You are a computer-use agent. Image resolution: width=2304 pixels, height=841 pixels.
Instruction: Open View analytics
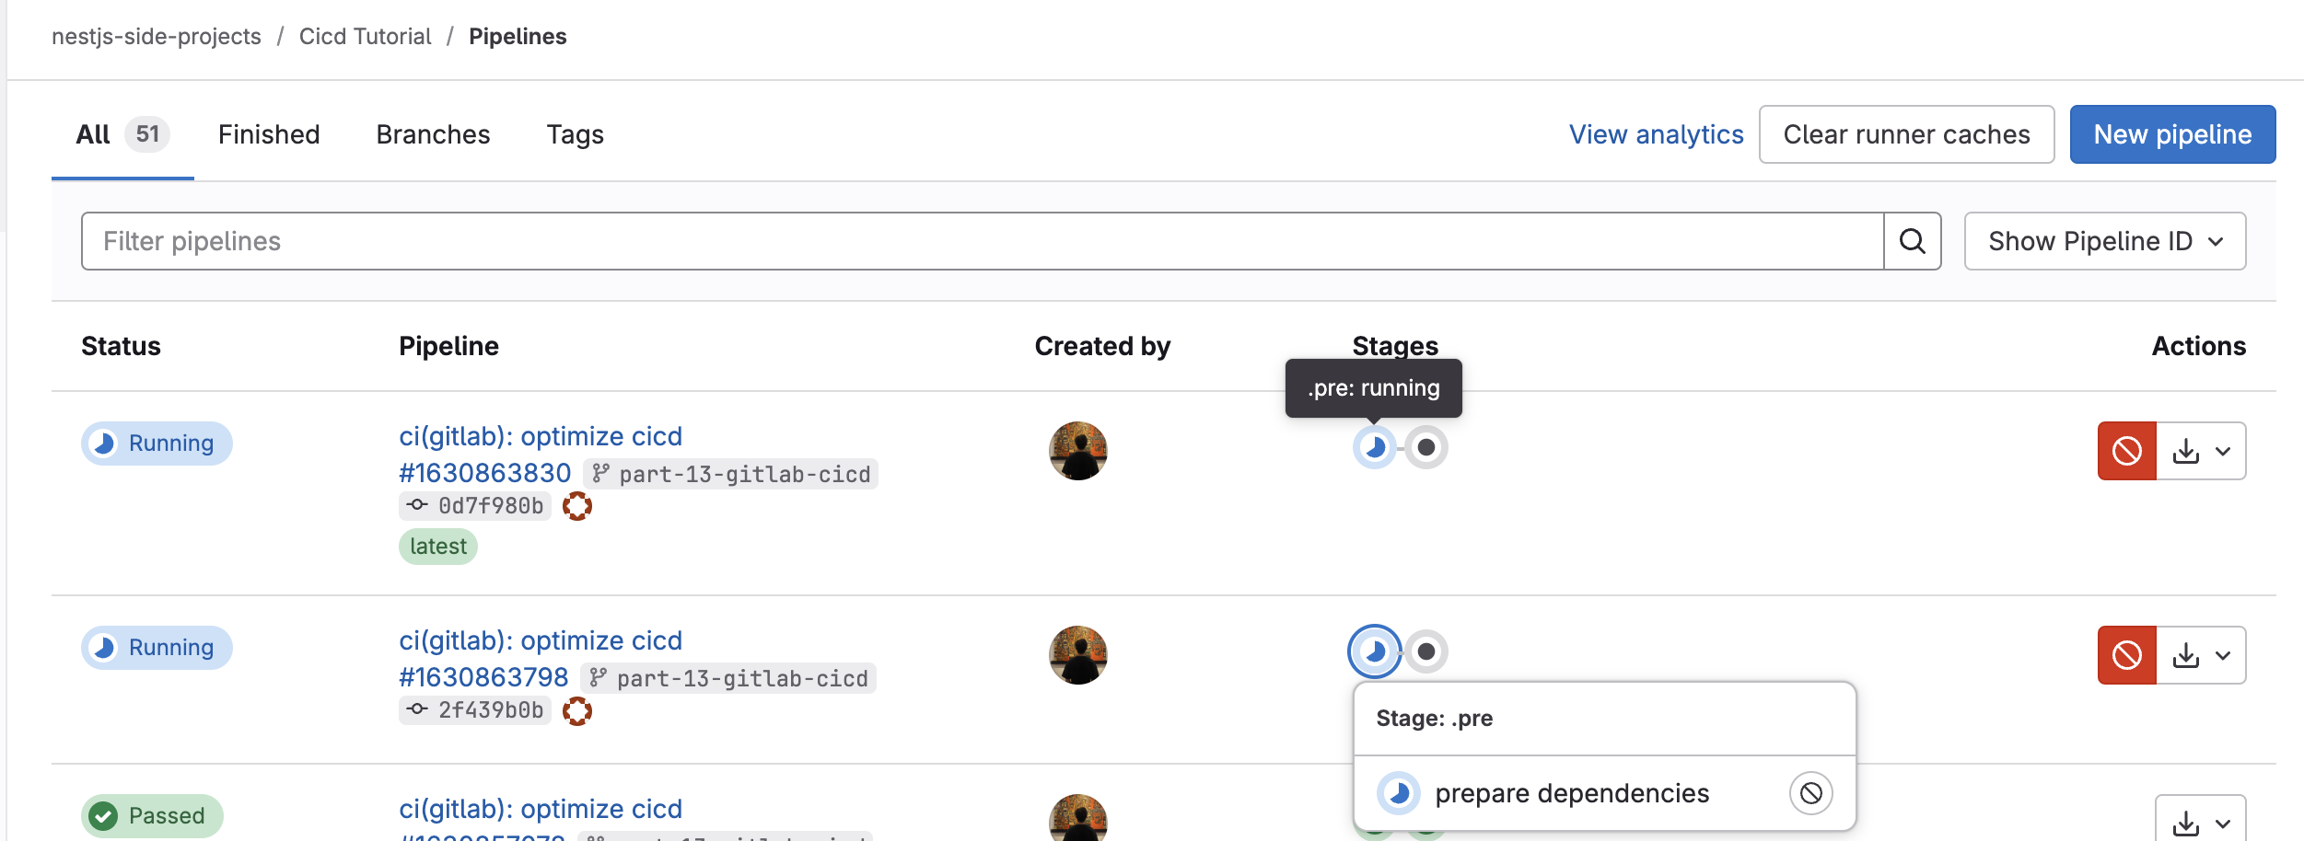pyautogui.click(x=1655, y=134)
